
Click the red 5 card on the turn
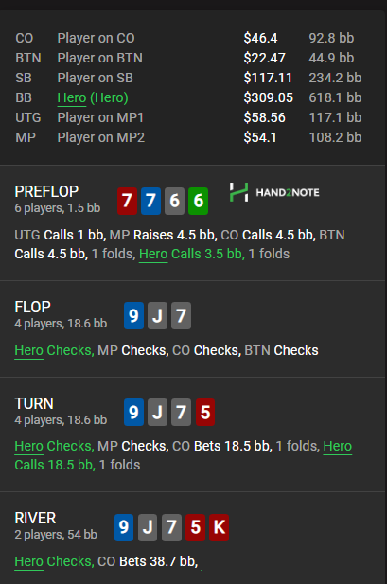click(205, 412)
